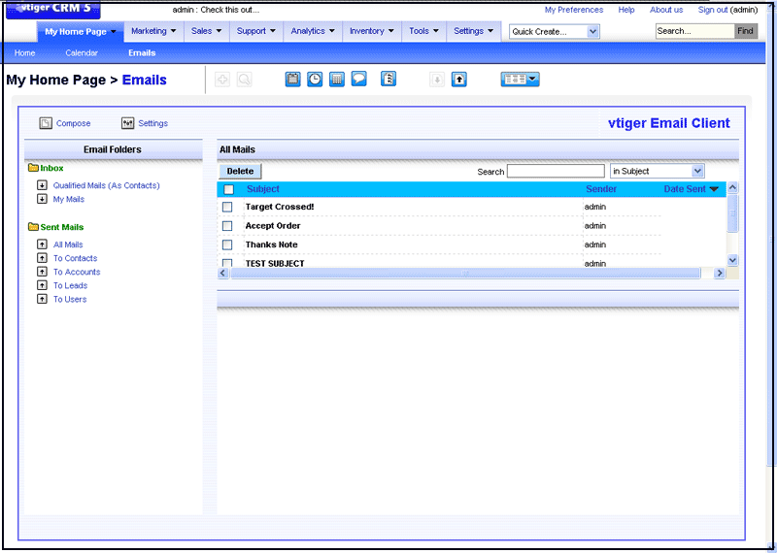Open the all-menu grid dropdown icon
The width and height of the screenshot is (777, 553).
click(520, 80)
